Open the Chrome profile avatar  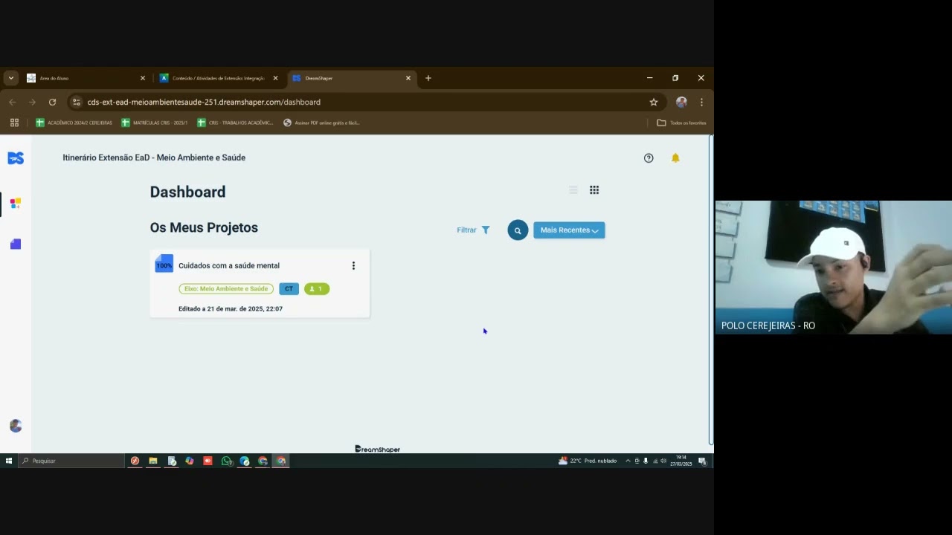click(x=681, y=102)
